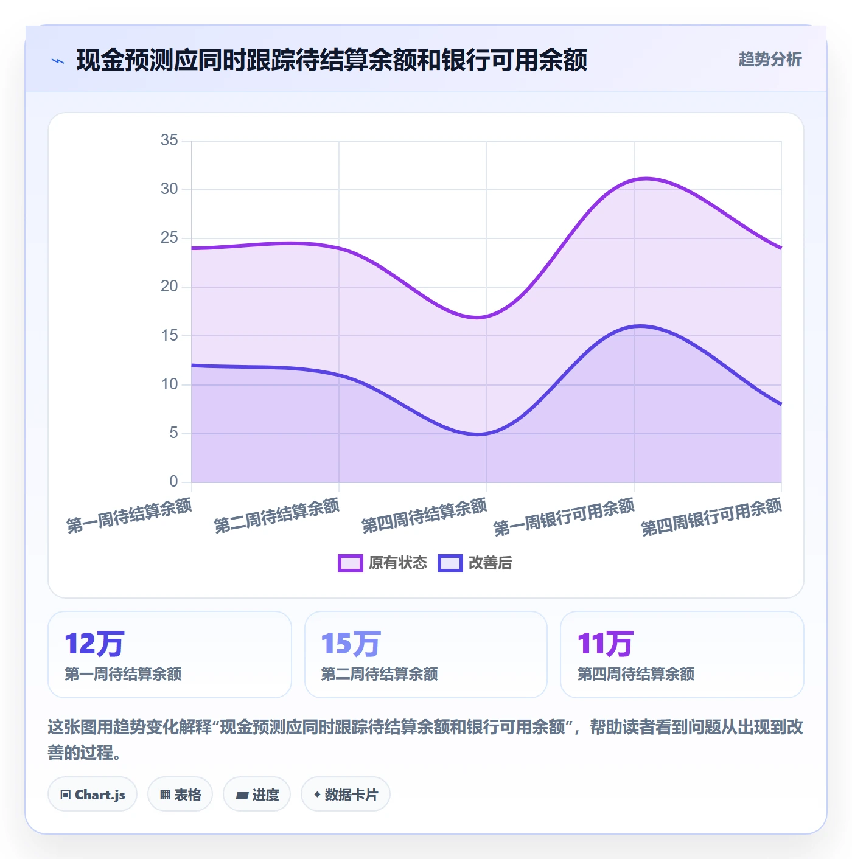Click the 趋势分析 label in header
852x859 pixels.
coord(770,59)
